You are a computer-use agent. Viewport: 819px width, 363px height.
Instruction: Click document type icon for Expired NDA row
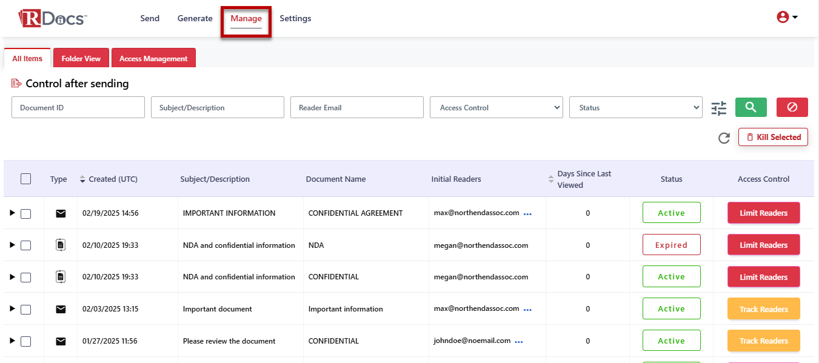tap(61, 245)
